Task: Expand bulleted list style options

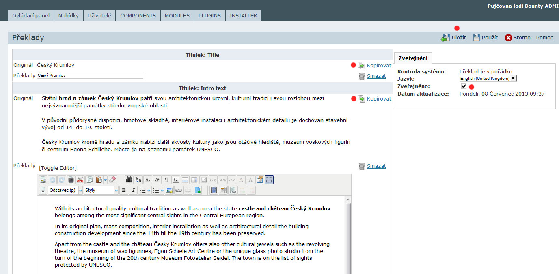Action: point(162,190)
